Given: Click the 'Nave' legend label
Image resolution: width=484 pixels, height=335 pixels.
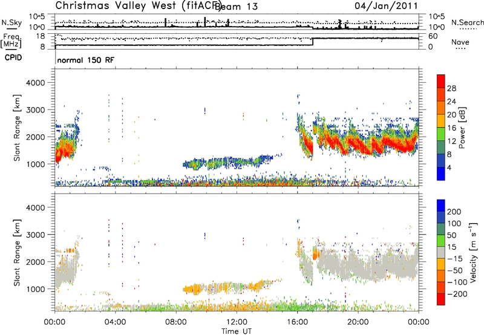Looking at the screenshot, I should 460,42.
